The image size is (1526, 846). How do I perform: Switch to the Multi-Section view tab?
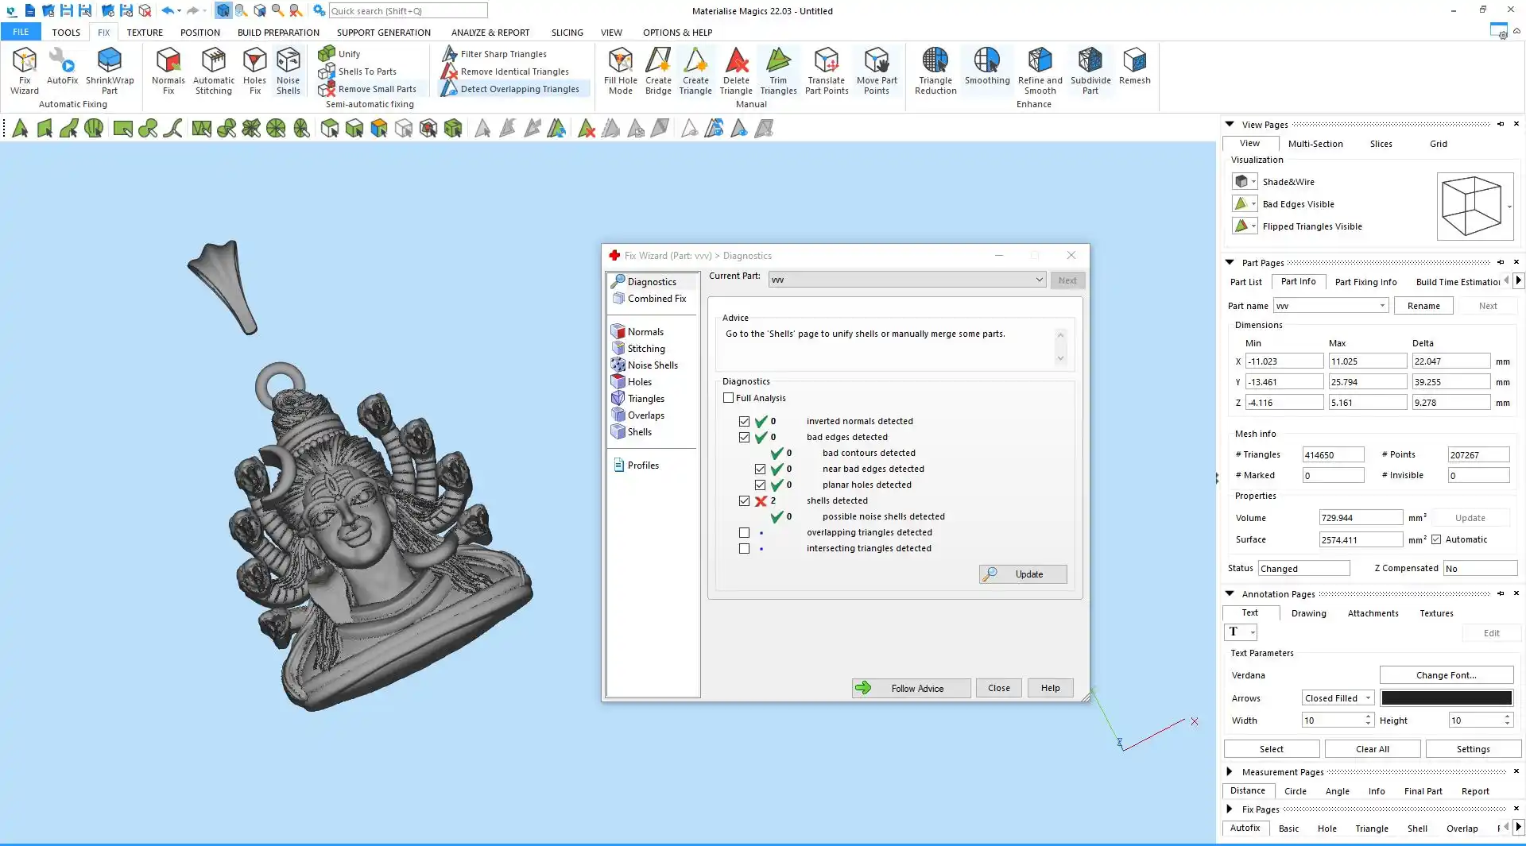tap(1315, 144)
